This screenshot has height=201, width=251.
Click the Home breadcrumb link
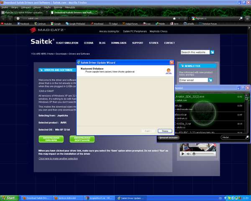pyautogui.click(x=51, y=54)
